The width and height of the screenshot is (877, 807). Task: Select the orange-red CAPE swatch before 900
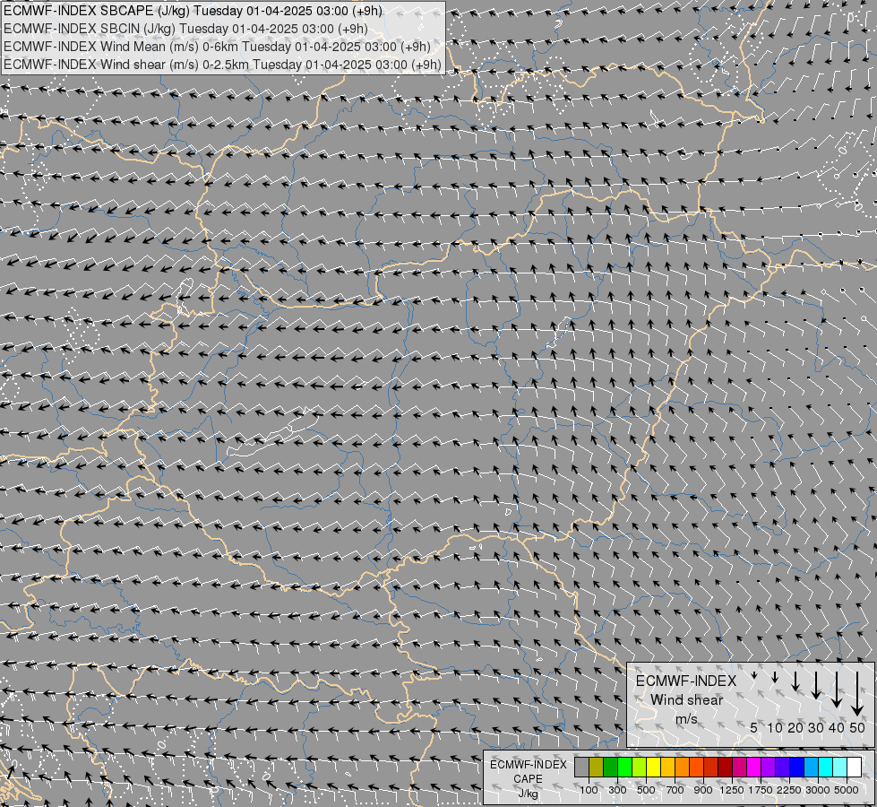(696, 767)
